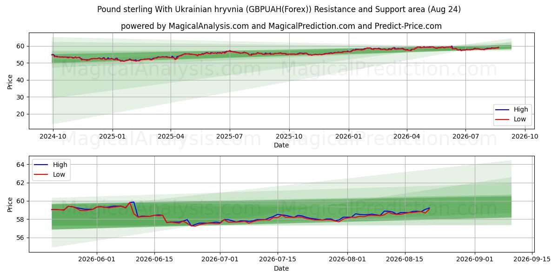558x279 pixels.
Task: Click the 'Date' axis label of lower chart
Action: click(281, 268)
